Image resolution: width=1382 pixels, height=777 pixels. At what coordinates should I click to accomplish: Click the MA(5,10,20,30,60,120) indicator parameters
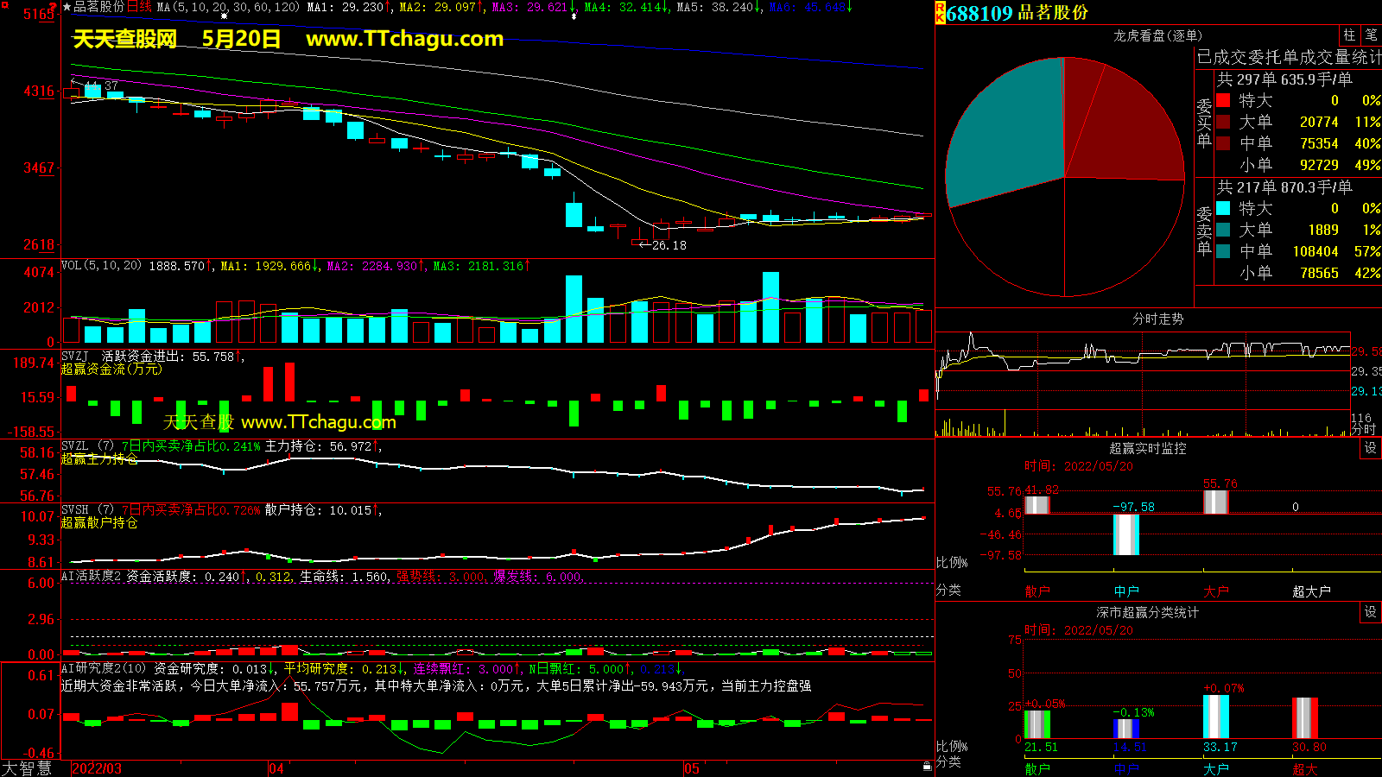228,7
